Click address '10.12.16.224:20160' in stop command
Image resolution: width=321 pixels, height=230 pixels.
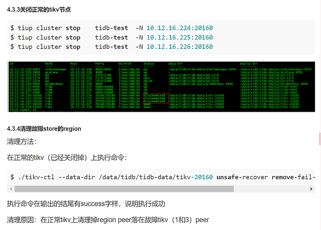[x=180, y=28]
